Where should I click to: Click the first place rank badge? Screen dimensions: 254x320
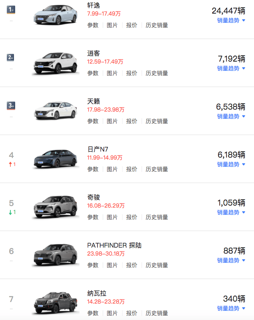11,9
